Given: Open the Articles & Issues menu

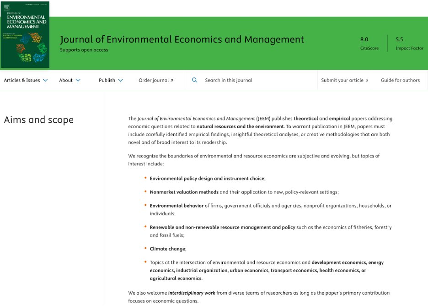Looking at the screenshot, I should coord(26,81).
